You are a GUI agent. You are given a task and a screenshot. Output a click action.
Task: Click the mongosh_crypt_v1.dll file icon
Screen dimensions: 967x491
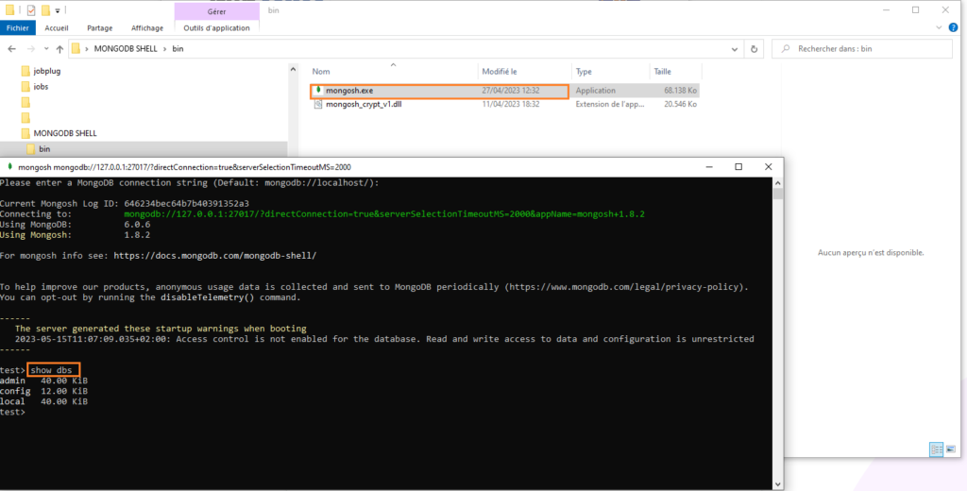pyautogui.click(x=318, y=104)
